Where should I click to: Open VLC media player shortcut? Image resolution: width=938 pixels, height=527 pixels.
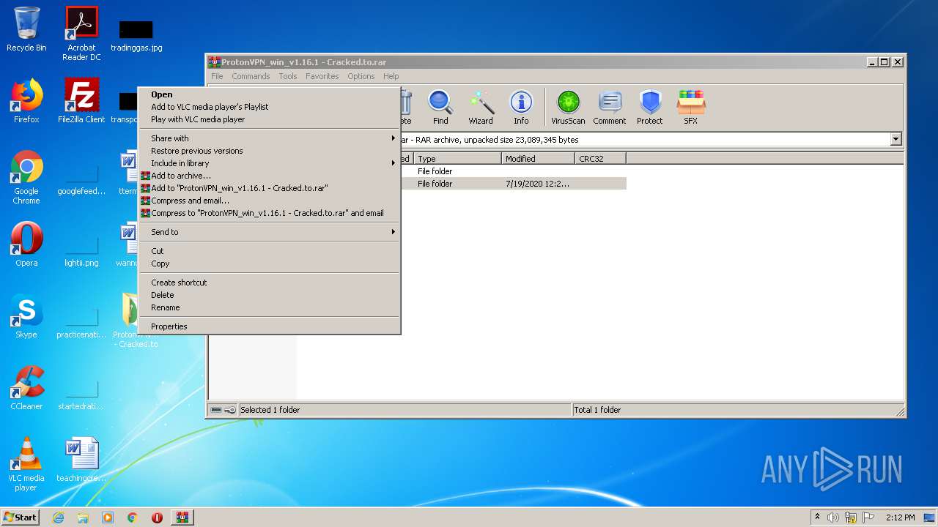pos(26,464)
